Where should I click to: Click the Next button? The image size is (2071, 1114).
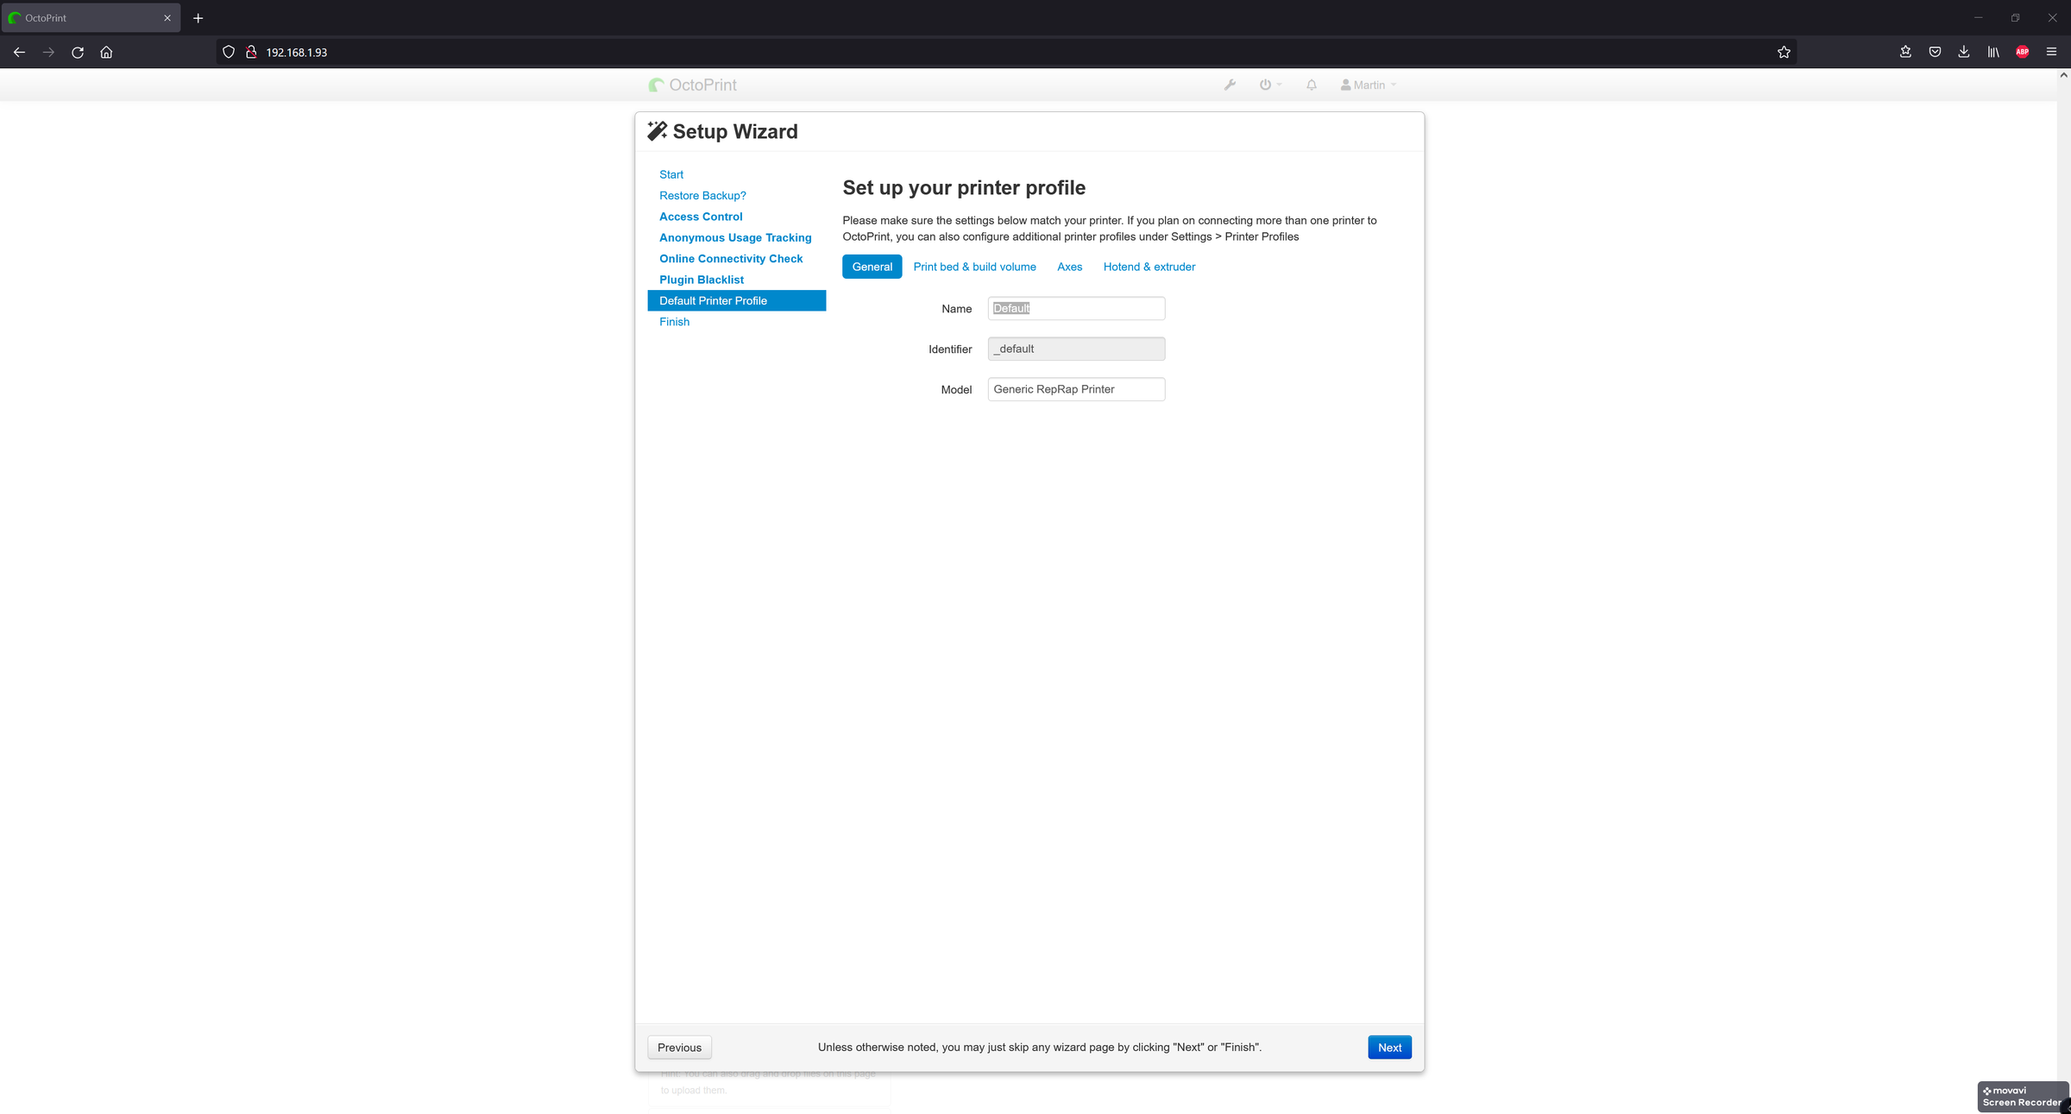pyautogui.click(x=1389, y=1047)
